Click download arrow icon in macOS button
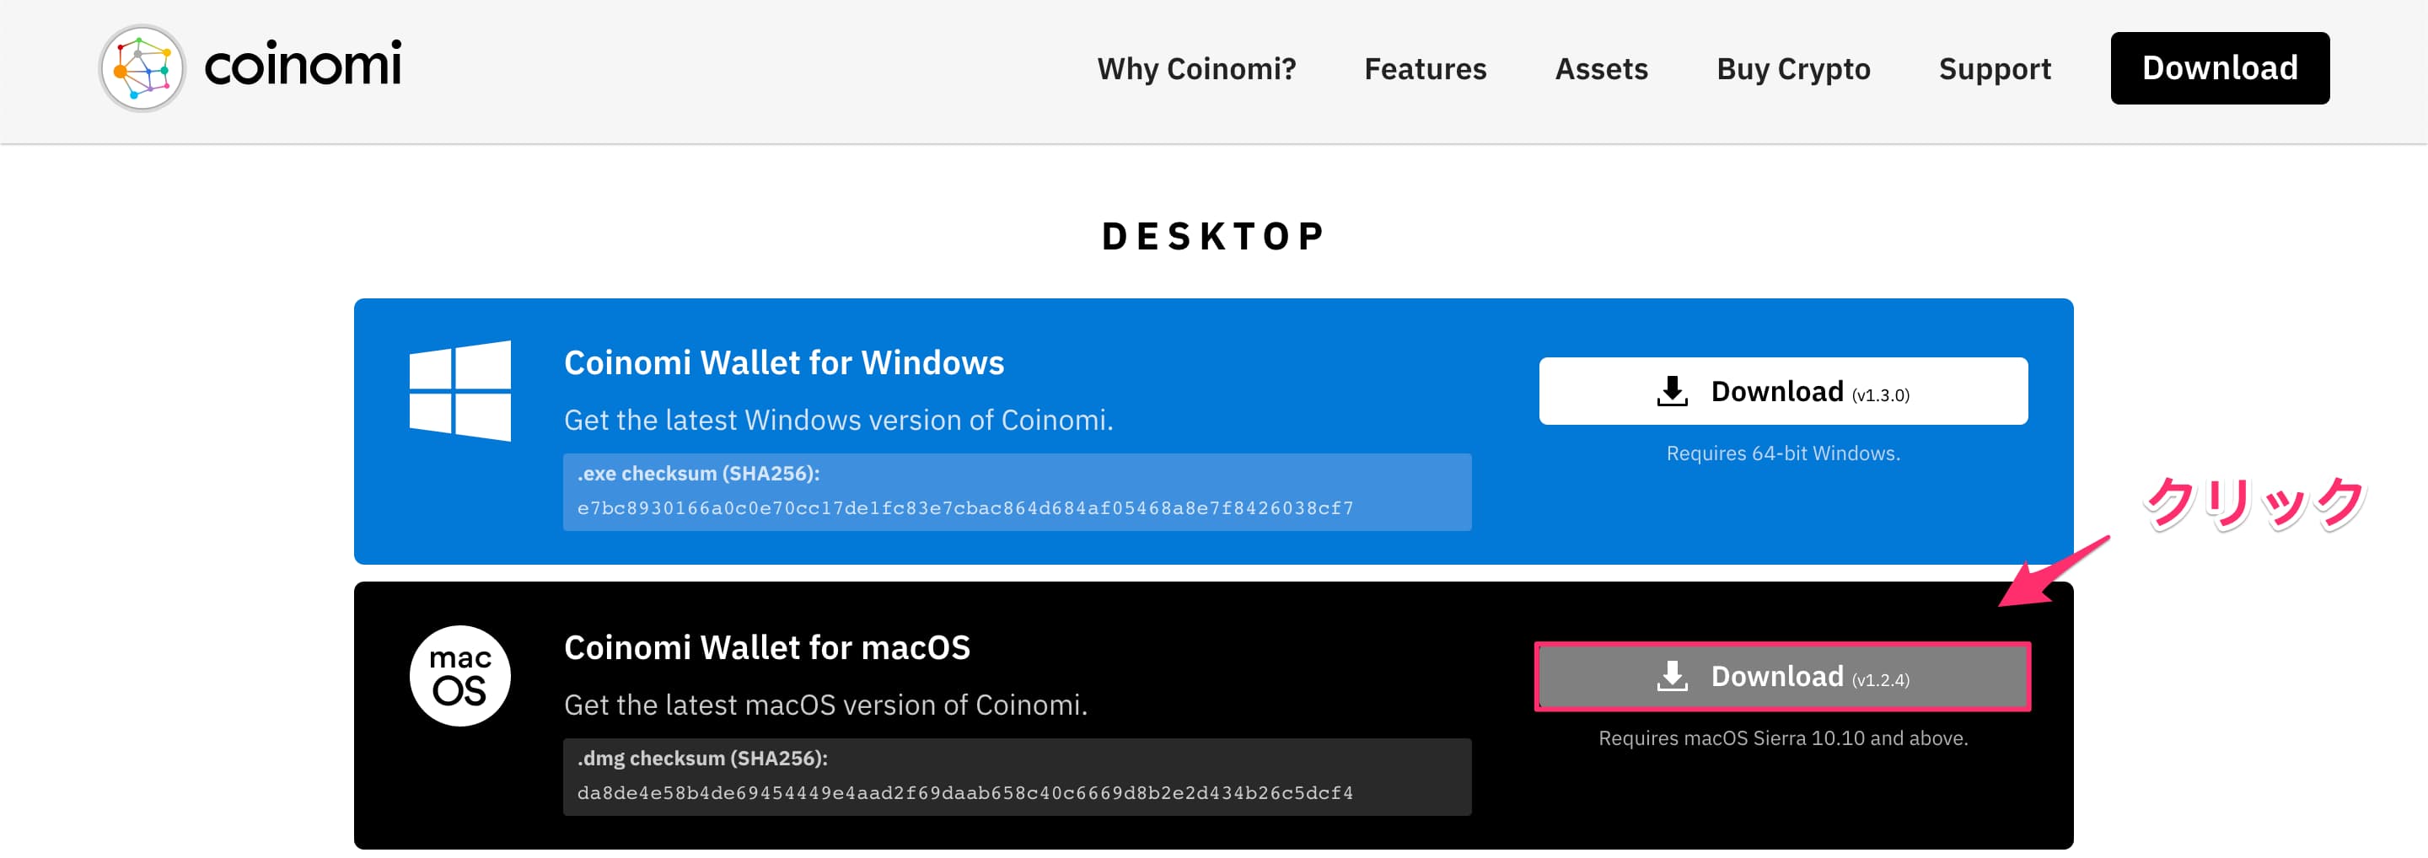Image resolution: width=2428 pixels, height=858 pixels. point(1672,677)
